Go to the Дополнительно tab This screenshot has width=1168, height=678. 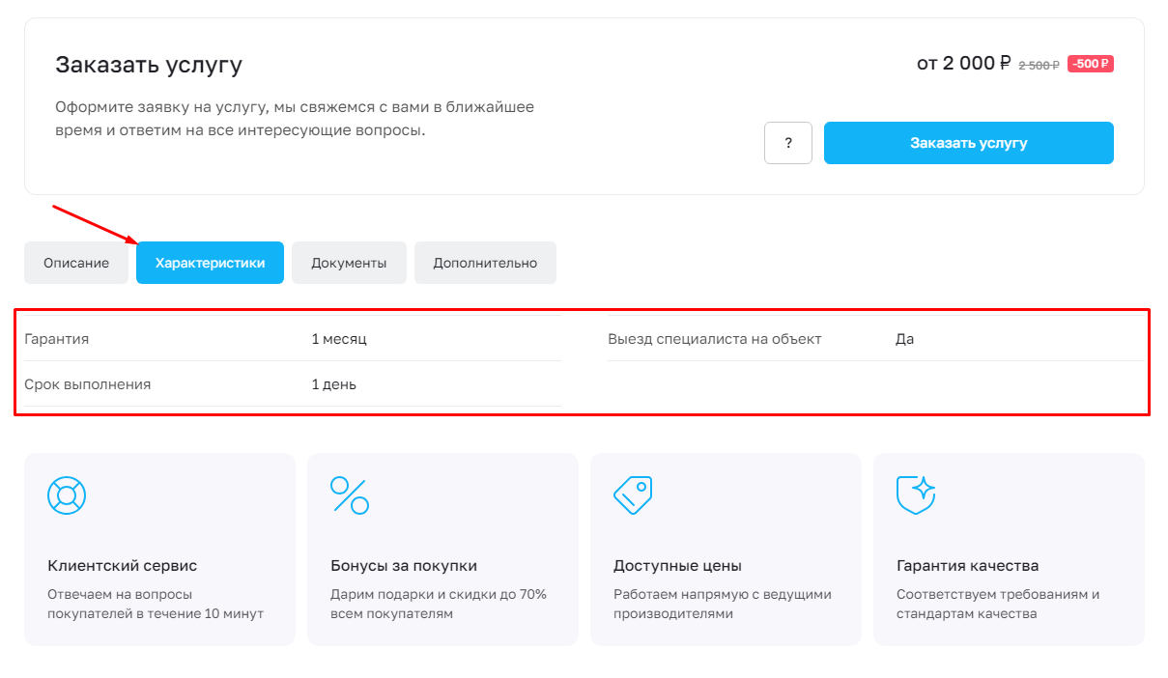click(x=485, y=263)
